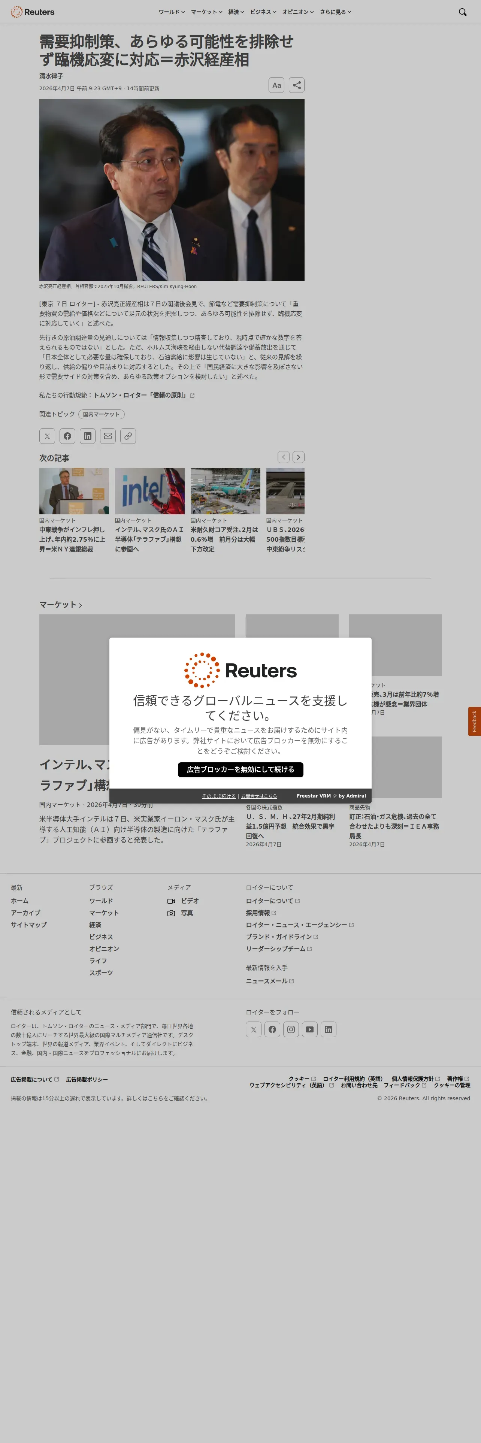Image resolution: width=481 pixels, height=1443 pixels.
Task: Select the 国内マーケット topic tag
Action: [x=102, y=415]
